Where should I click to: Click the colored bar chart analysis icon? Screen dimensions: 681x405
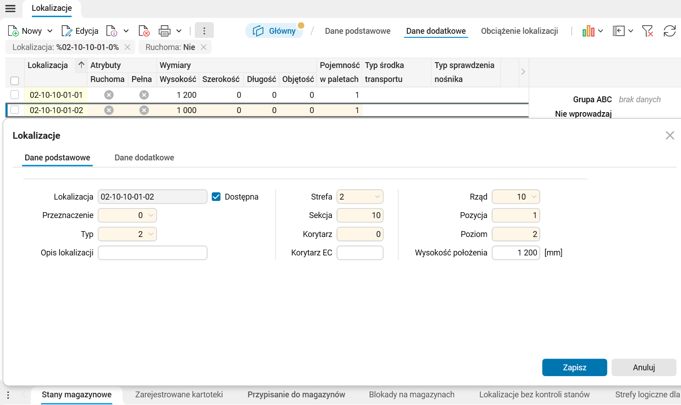(589, 31)
